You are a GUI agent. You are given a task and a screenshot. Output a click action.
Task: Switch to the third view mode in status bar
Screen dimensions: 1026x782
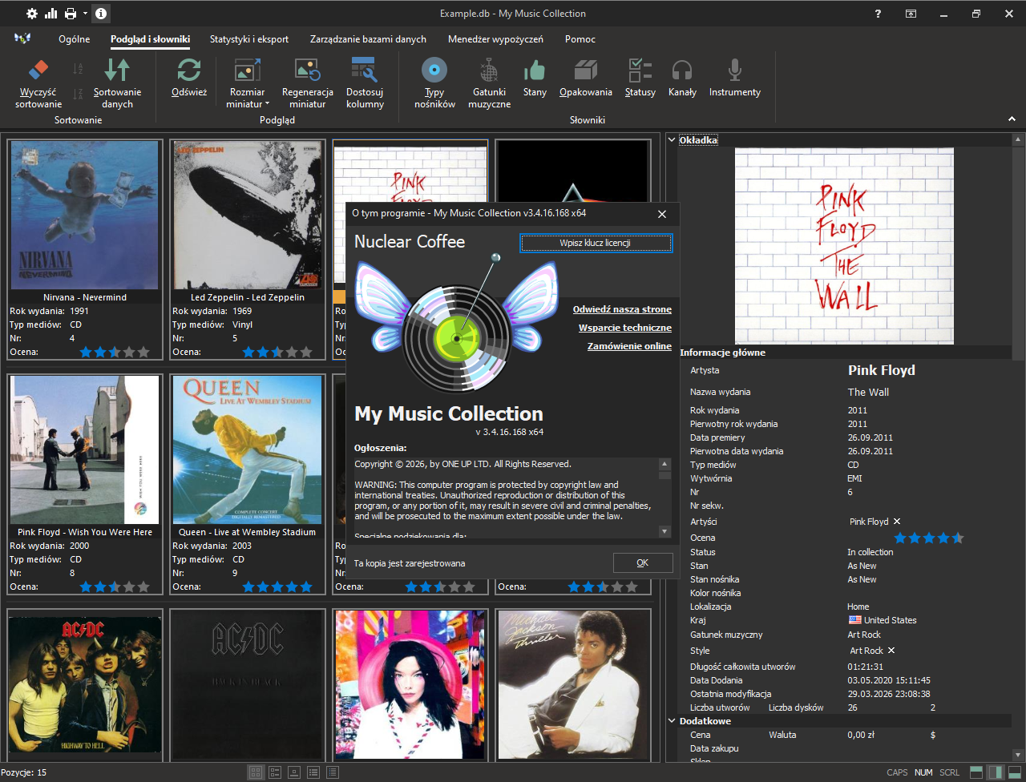pyautogui.click(x=294, y=772)
